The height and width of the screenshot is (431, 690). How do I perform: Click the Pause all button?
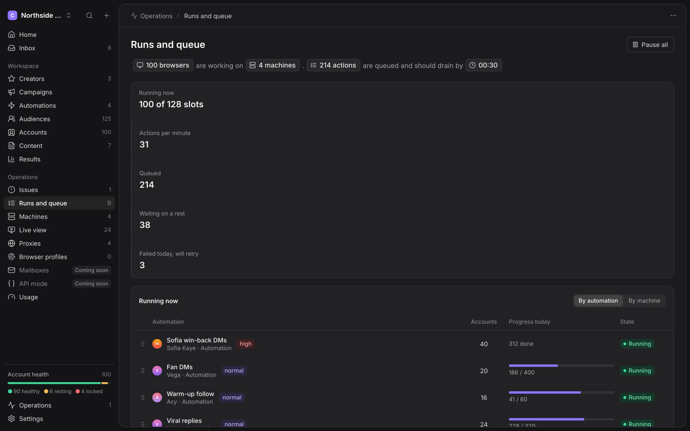point(650,45)
